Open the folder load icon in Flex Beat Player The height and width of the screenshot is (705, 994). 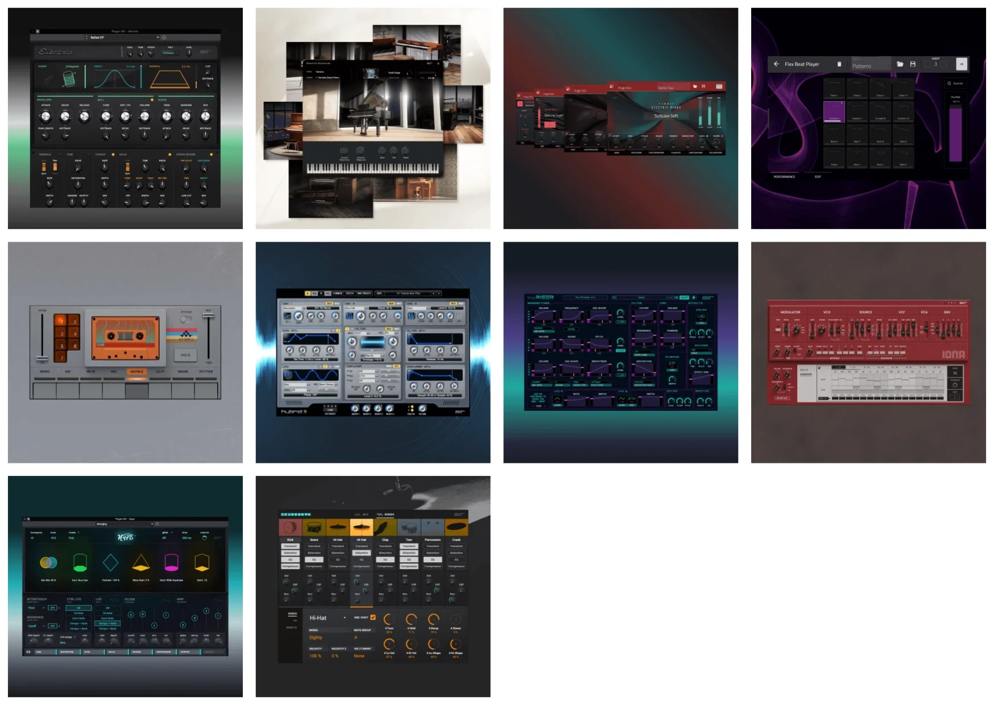pyautogui.click(x=900, y=64)
